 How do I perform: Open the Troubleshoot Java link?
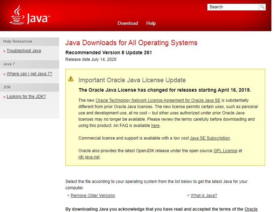coord(24,51)
